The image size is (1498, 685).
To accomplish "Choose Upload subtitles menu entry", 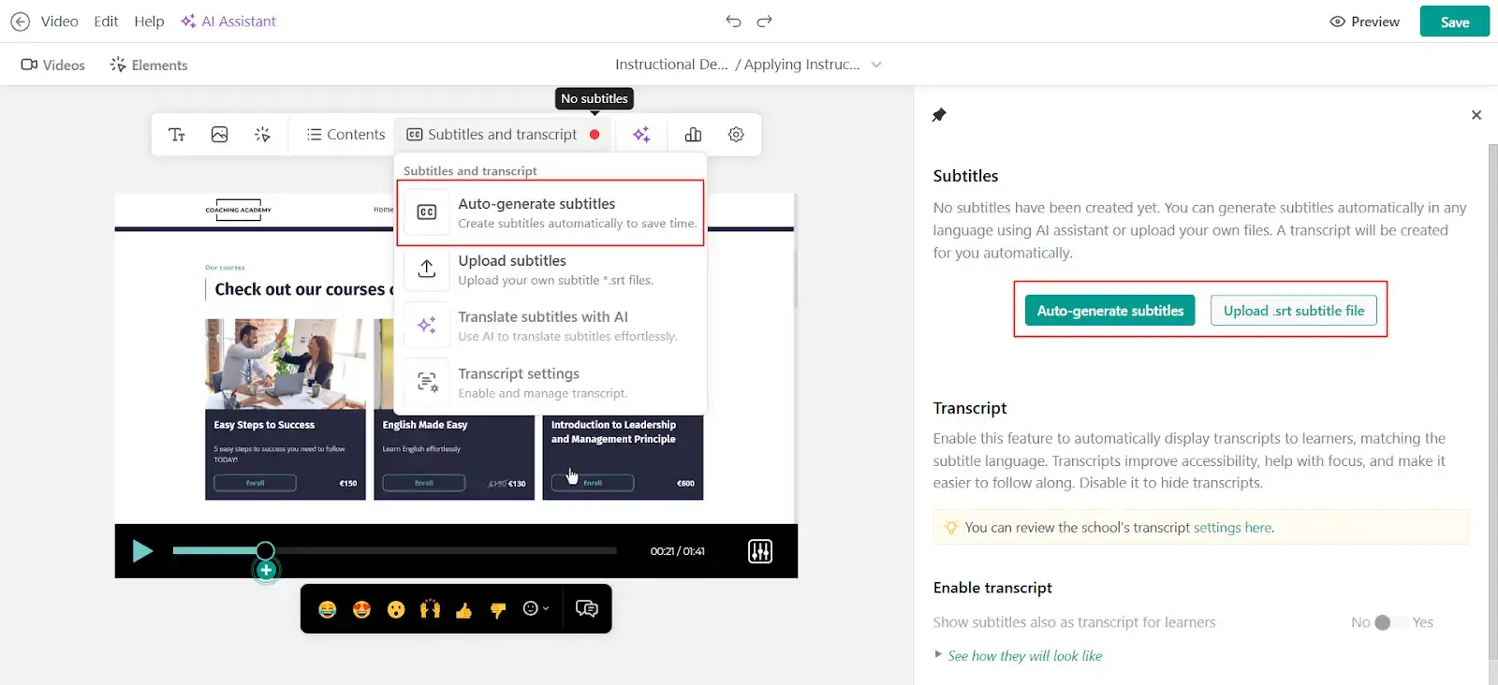I will click(x=551, y=270).
